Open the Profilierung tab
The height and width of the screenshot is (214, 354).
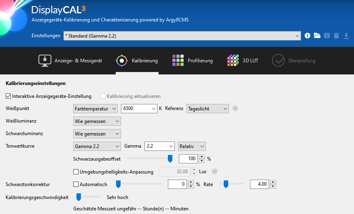[192, 61]
